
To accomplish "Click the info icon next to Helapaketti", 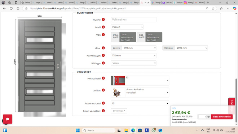I will coord(103,78).
